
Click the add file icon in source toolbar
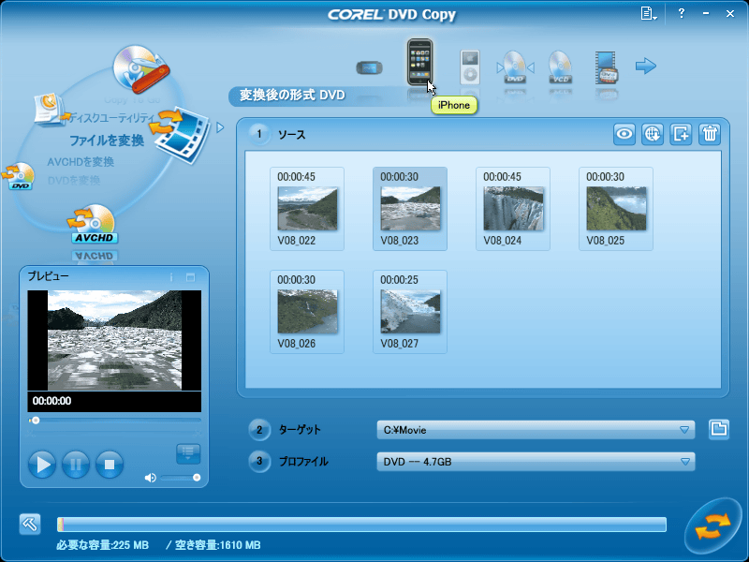(x=681, y=134)
